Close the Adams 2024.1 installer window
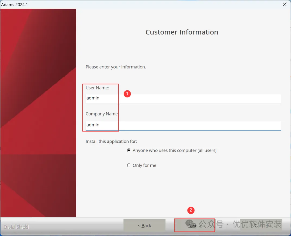Image resolution: width=291 pixels, height=236 pixels. [x=285, y=4]
